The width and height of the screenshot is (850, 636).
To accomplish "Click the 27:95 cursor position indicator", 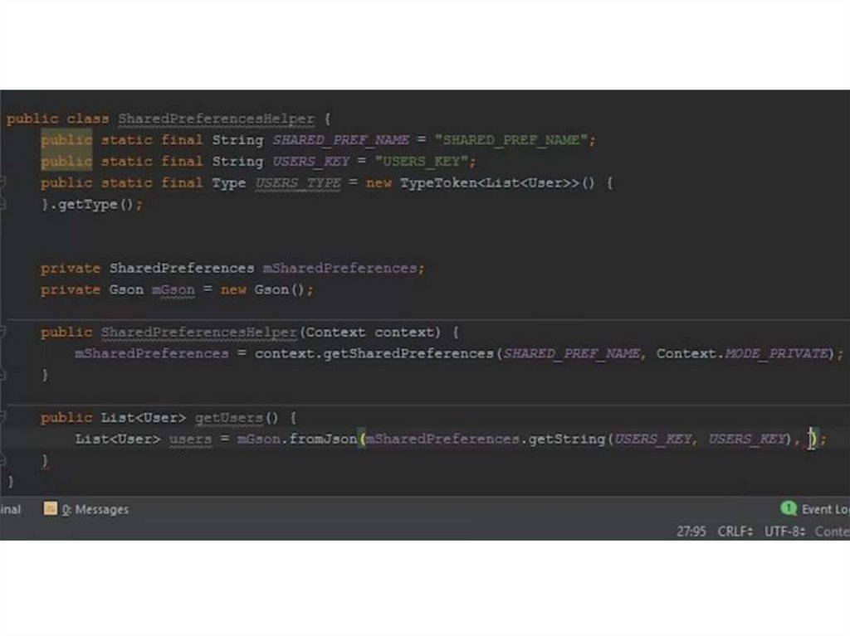I will coord(691,532).
